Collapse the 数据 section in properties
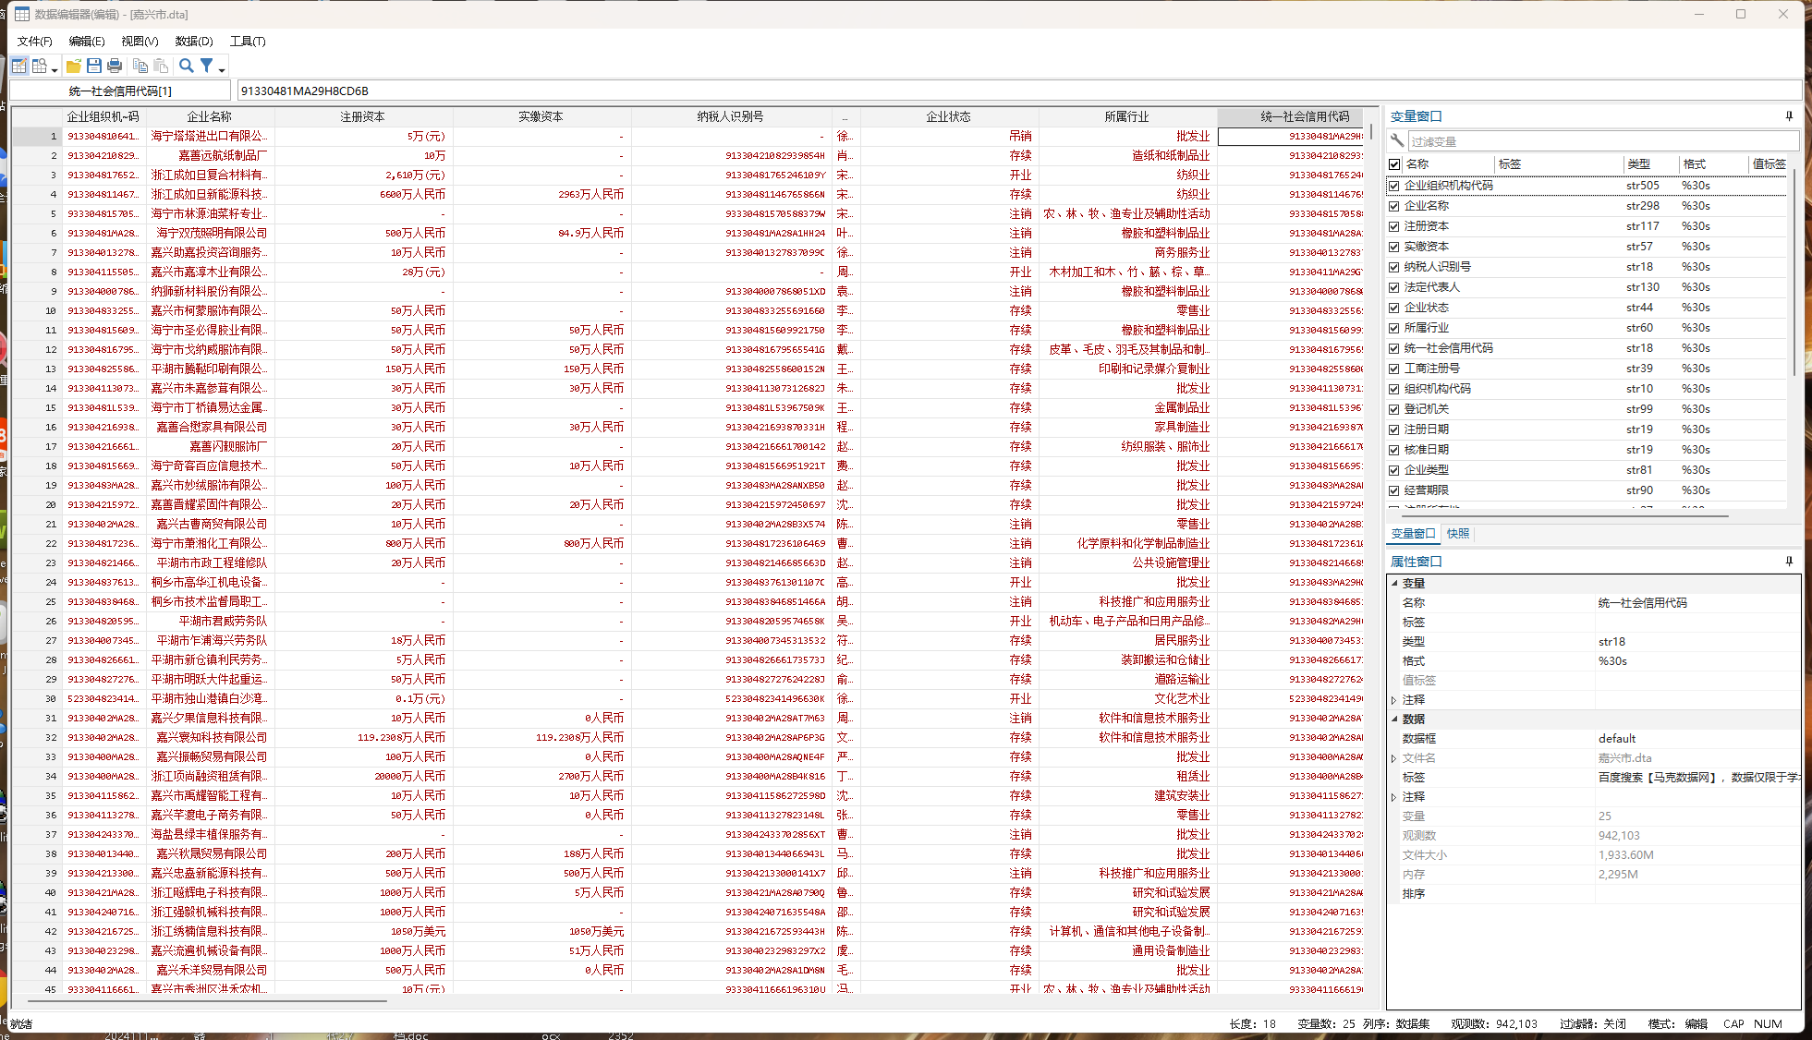1812x1040 pixels. coord(1394,719)
